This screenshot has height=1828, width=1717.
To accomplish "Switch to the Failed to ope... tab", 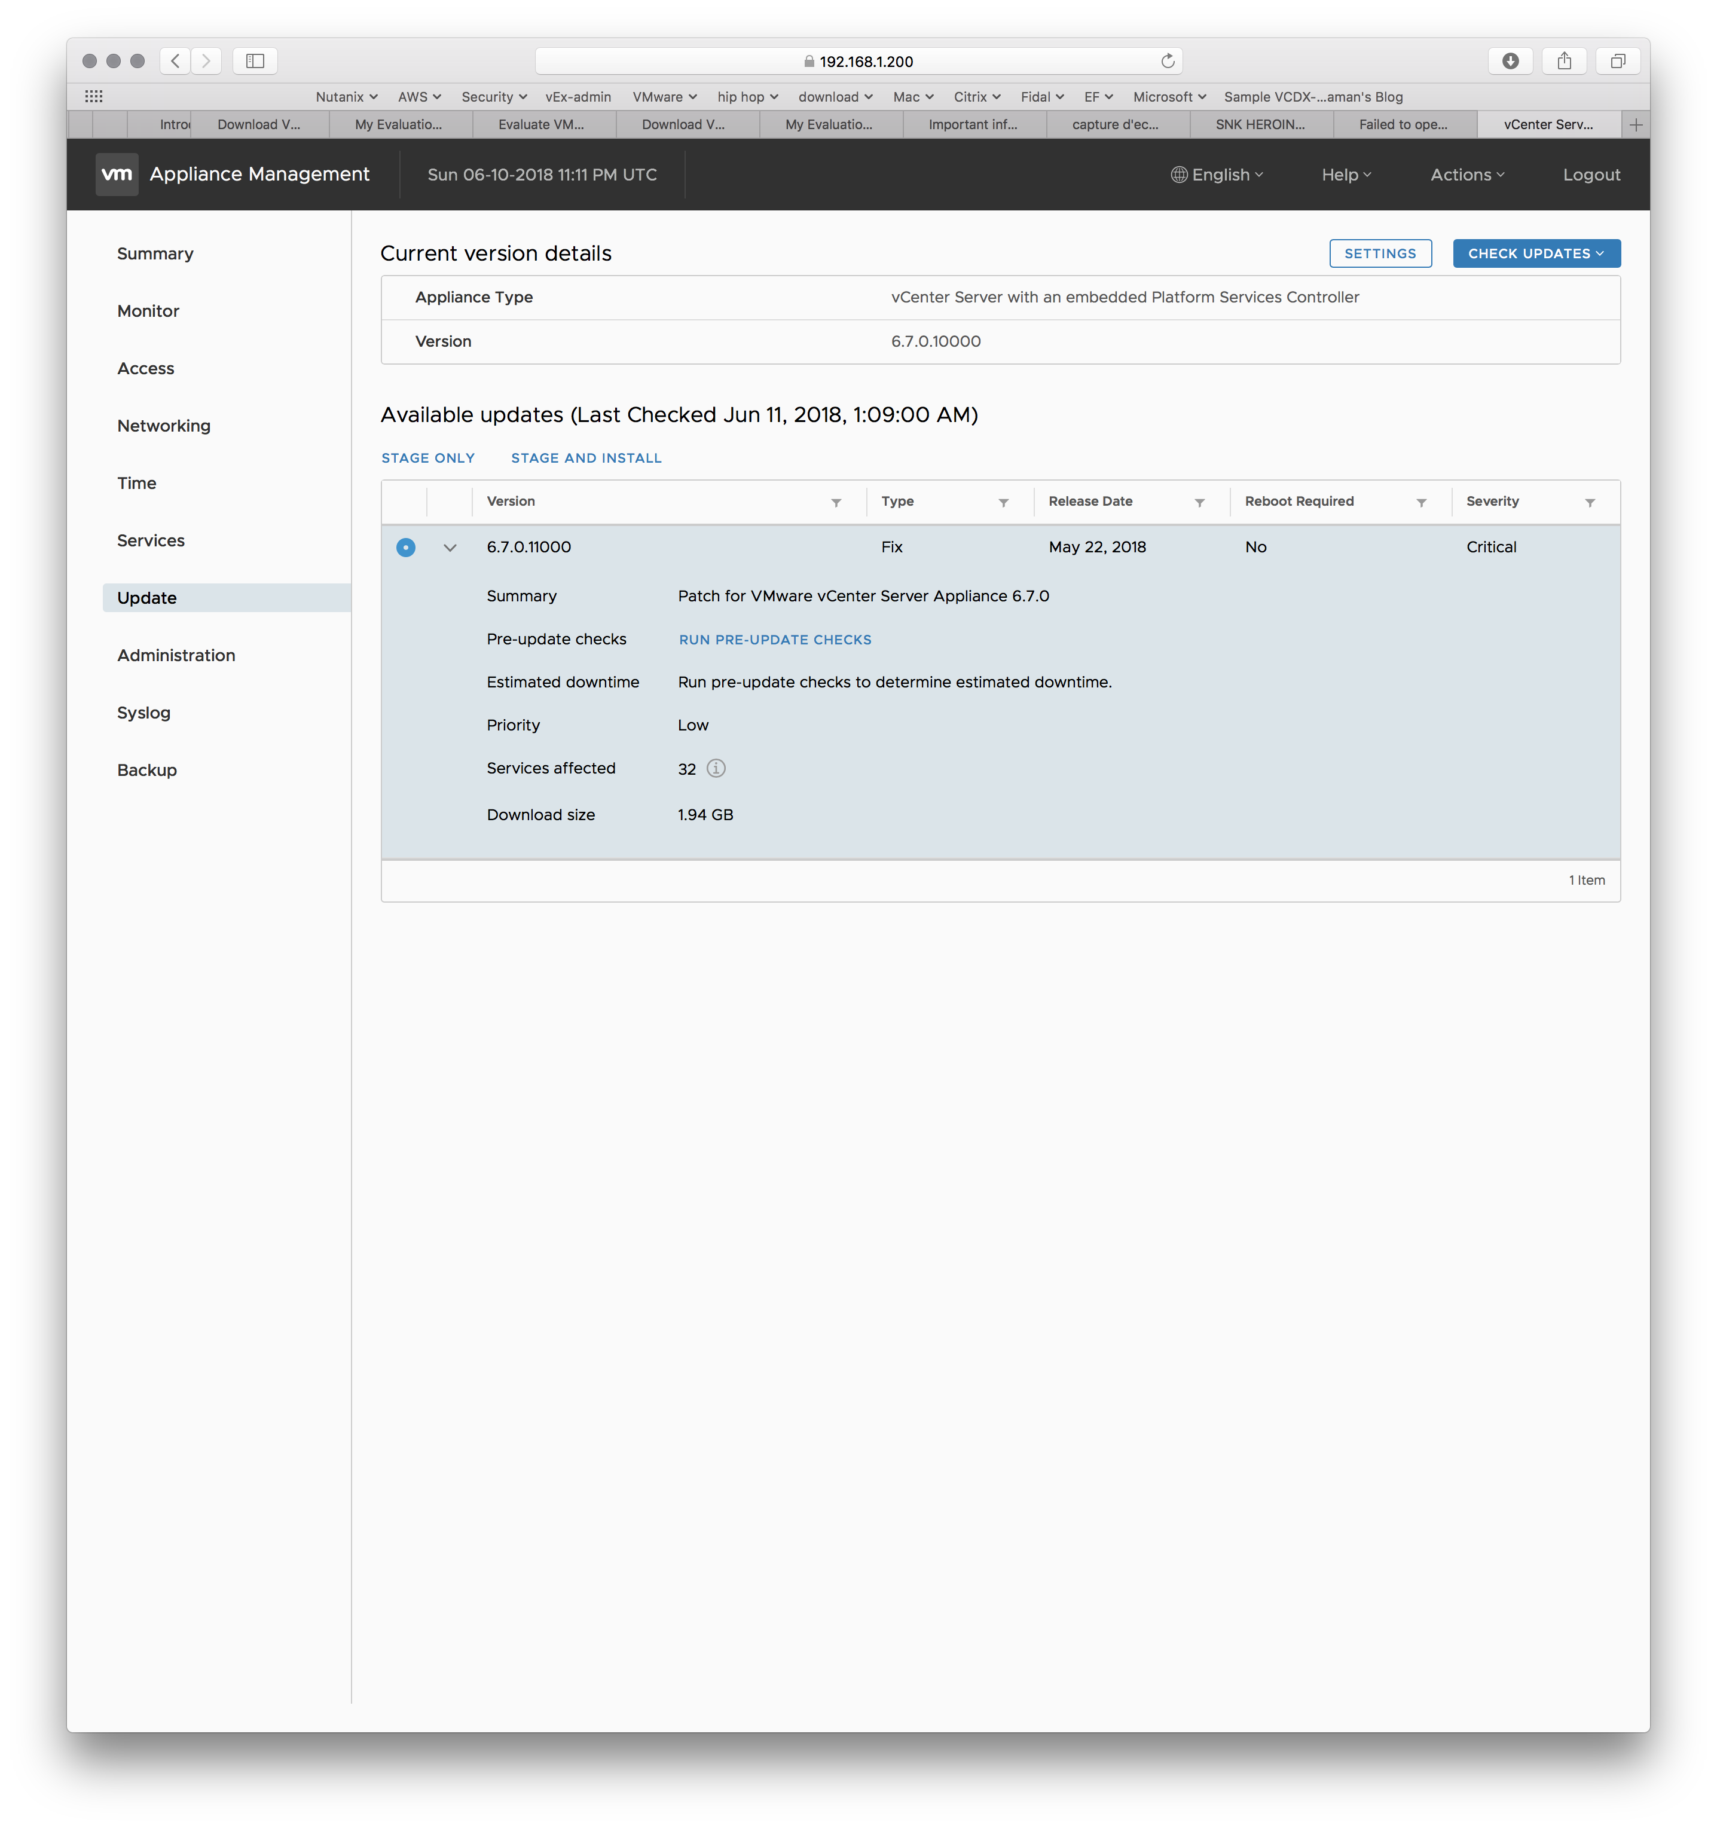I will click(1404, 124).
